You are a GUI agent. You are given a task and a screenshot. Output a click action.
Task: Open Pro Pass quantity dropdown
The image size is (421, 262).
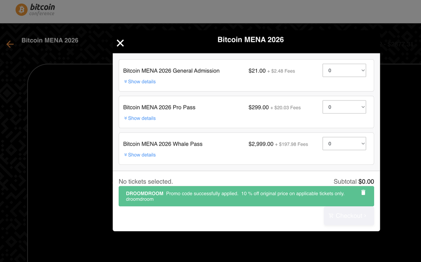344,107
